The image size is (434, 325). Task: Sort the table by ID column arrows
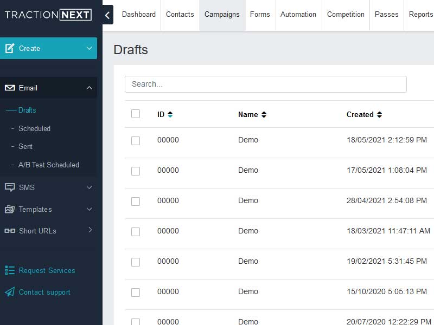[x=170, y=115]
